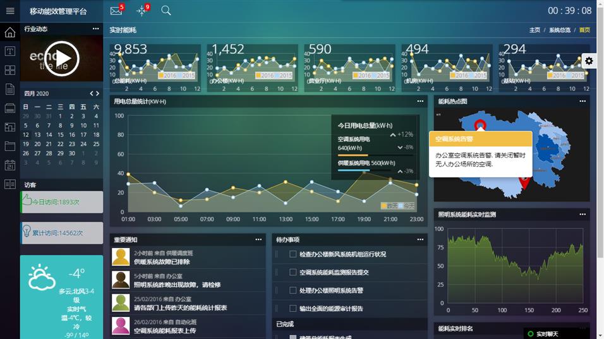
Task: Open notice 请各部门上传昨天的能耗统计报表
Action: [x=180, y=308]
